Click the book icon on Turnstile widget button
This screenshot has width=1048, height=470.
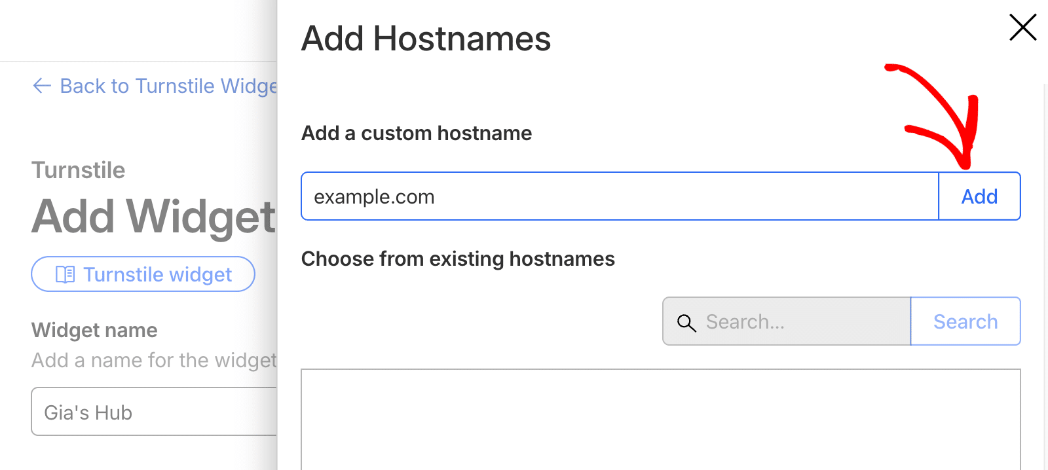(65, 274)
